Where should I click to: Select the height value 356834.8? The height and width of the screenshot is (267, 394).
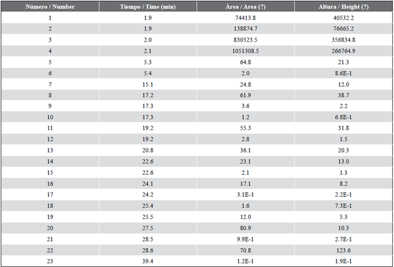[343, 39]
